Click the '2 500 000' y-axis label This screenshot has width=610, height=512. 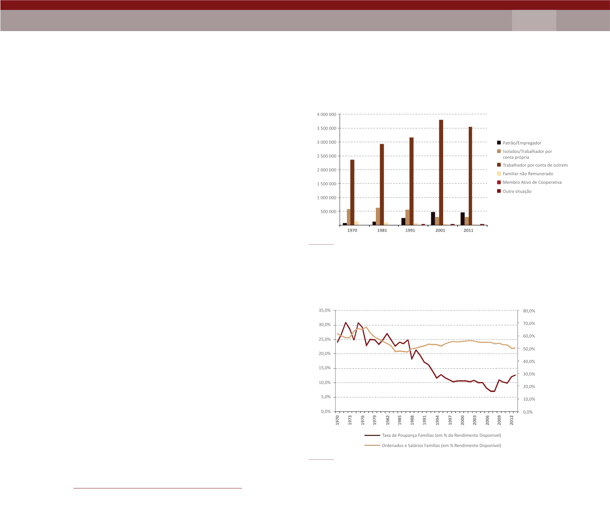[327, 156]
